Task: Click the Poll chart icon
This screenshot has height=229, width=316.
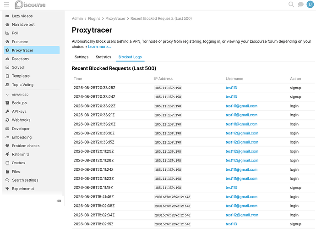Action: [x=7, y=33]
